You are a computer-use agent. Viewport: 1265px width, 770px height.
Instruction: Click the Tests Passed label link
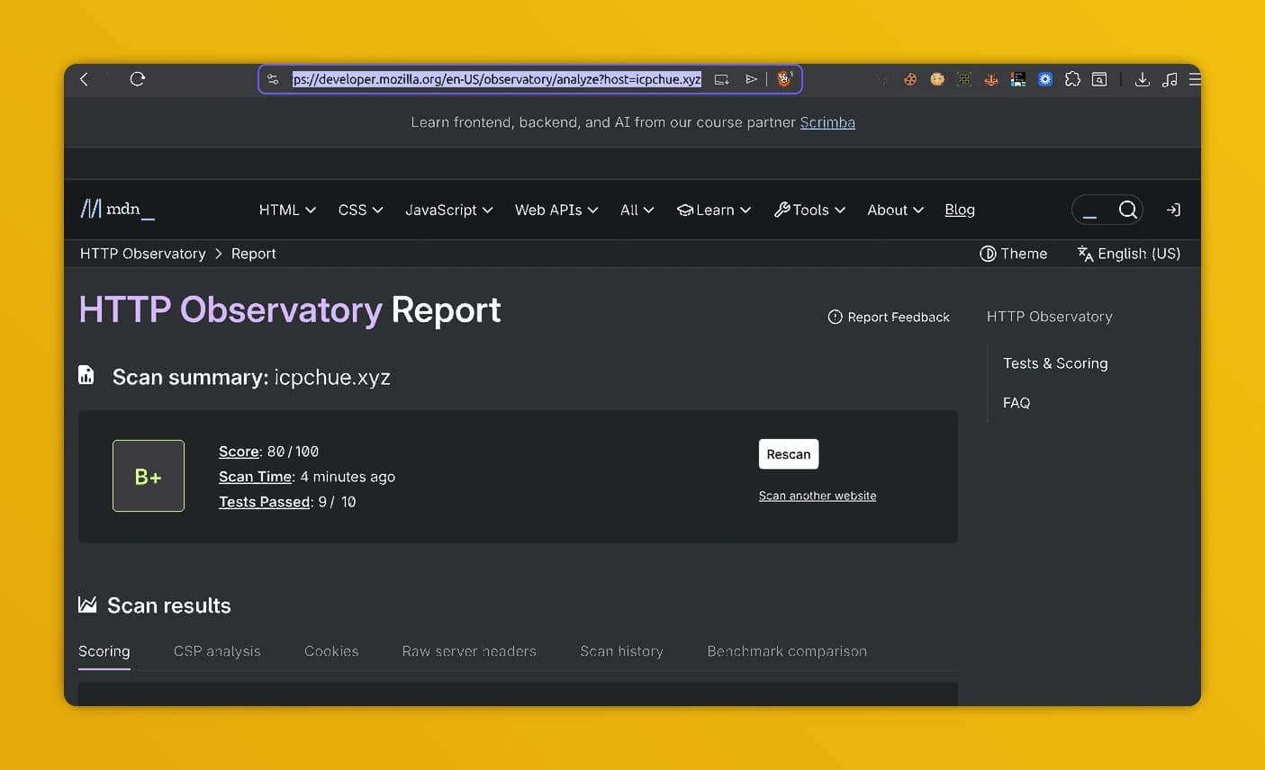pos(265,502)
